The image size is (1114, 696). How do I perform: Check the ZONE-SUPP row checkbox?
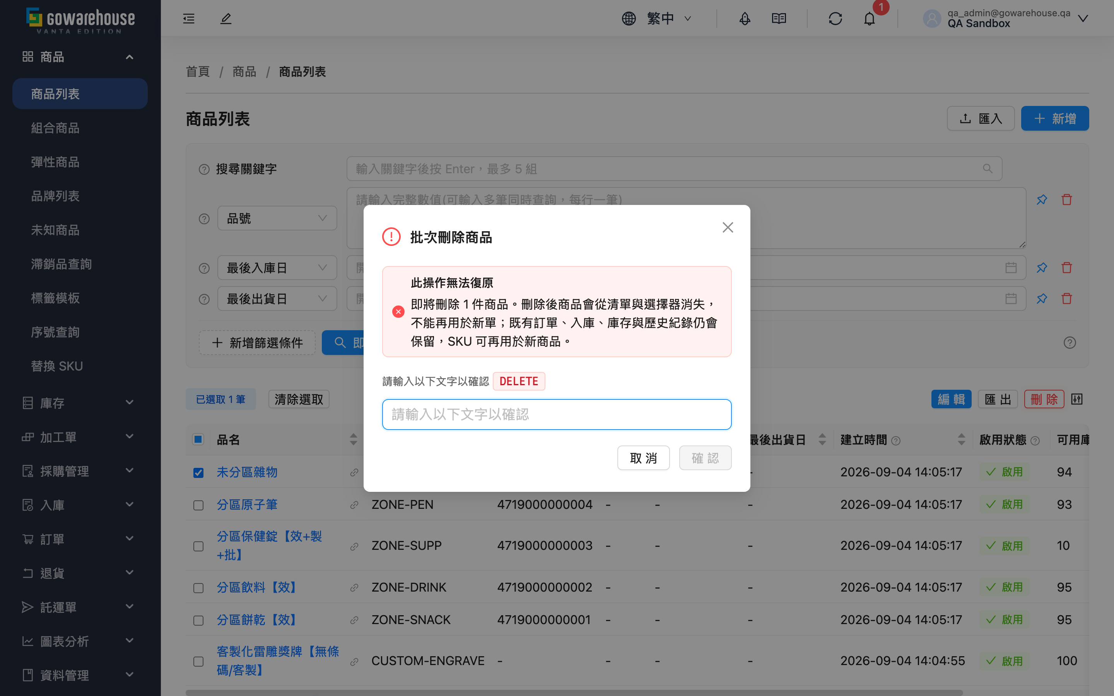(198, 546)
